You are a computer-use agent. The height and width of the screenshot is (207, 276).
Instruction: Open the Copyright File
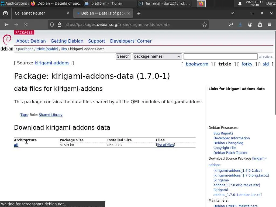[x=225, y=148]
